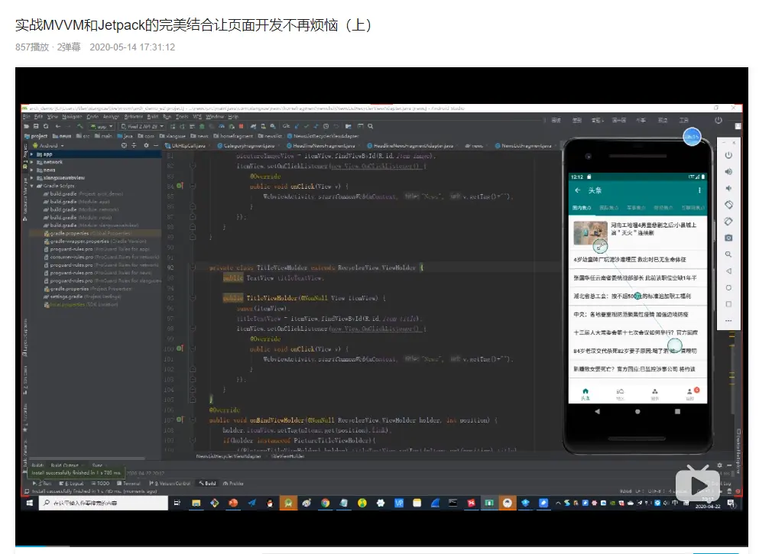This screenshot has height=554, width=759.
Task: Open the Tools menu in Android Studio
Action: [182, 117]
